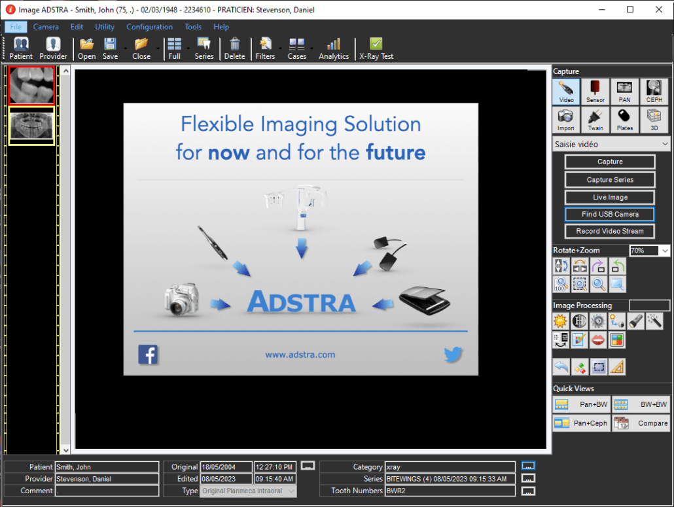Click the Import capture icon

coord(565,120)
